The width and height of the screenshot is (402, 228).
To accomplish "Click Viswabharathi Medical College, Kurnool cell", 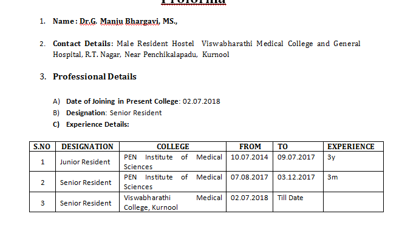I will coord(173,202).
